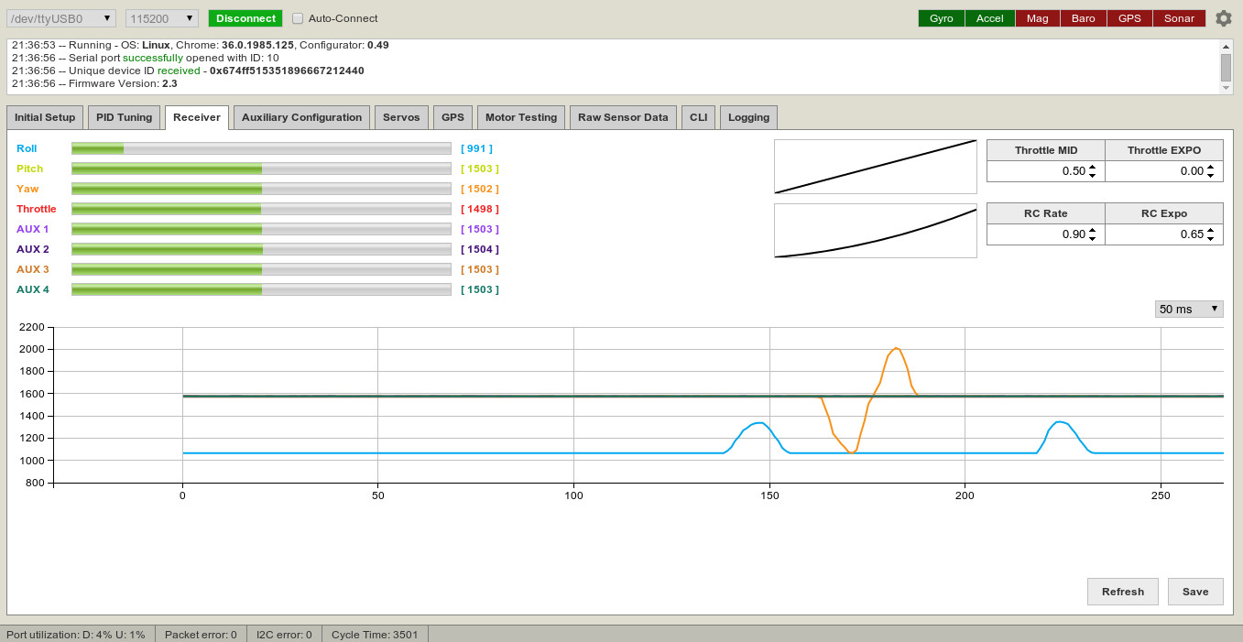The image size is (1243, 642).
Task: Switch to the Raw Sensor Data tab
Action: [x=623, y=117]
